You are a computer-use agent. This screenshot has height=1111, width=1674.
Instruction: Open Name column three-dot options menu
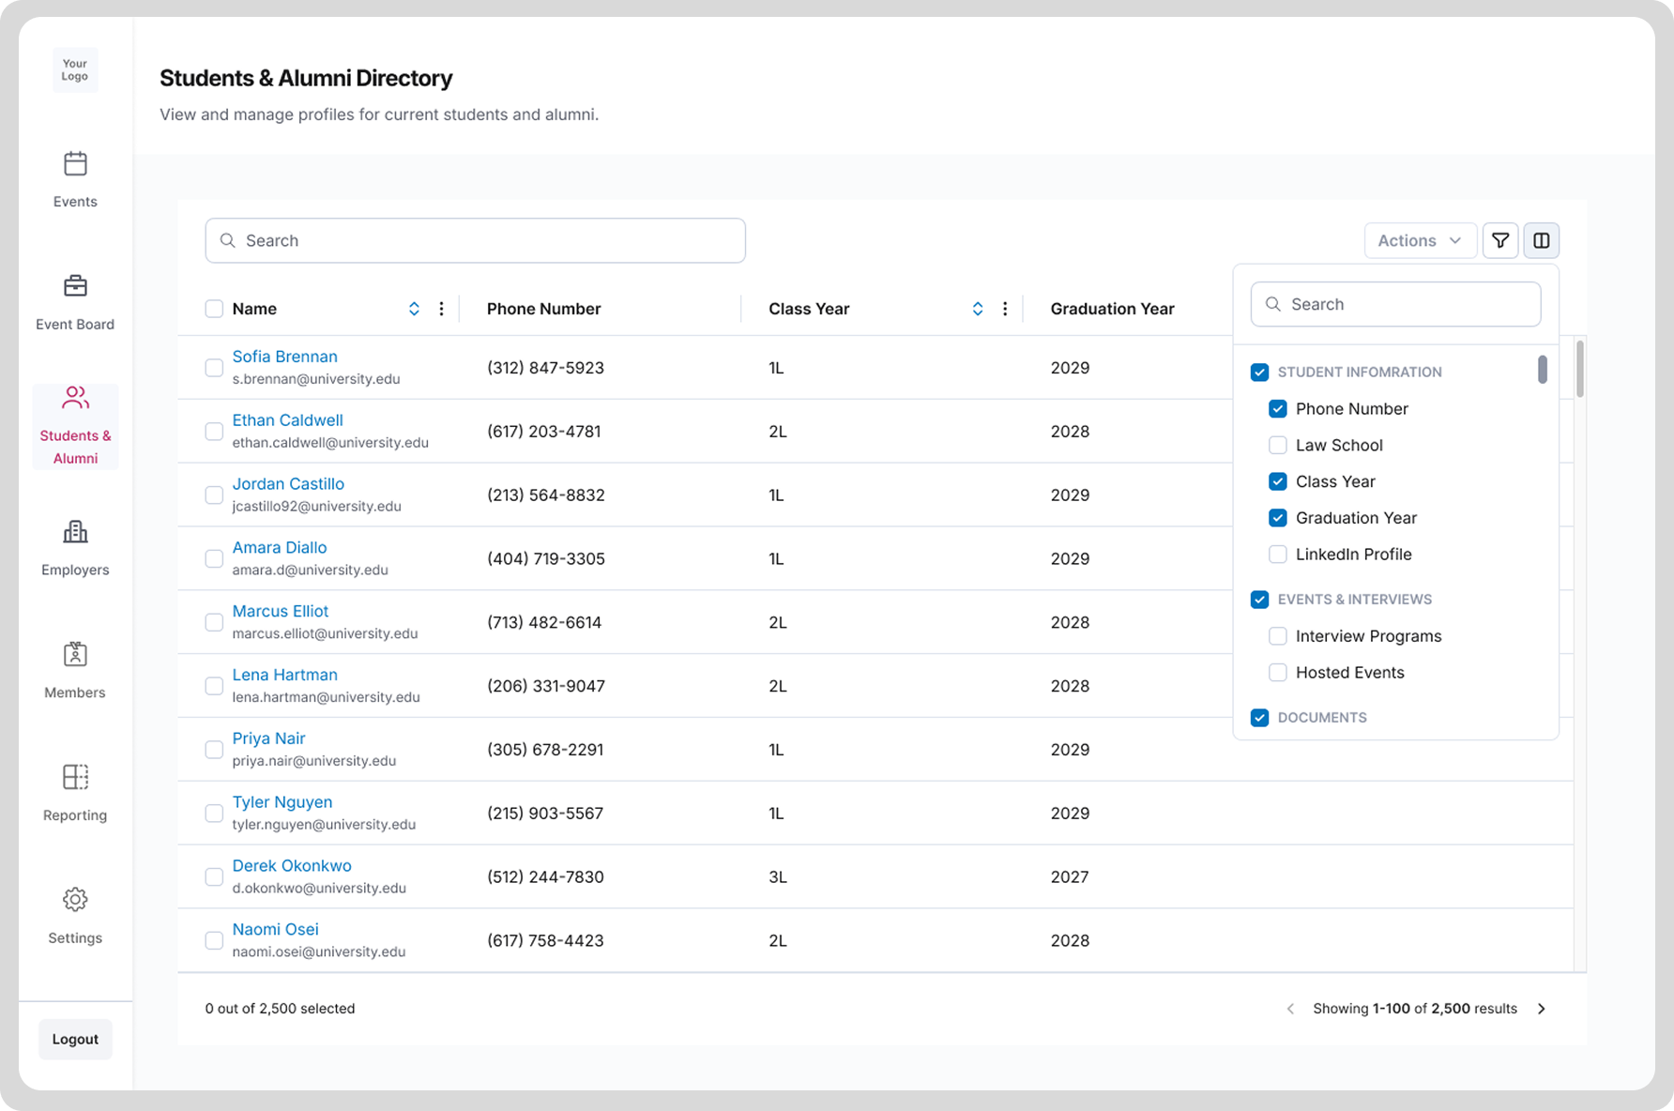pos(441,309)
